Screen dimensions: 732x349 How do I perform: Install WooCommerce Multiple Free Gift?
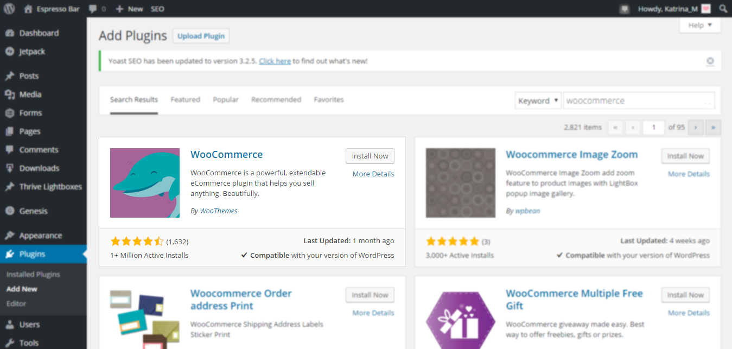[x=685, y=295]
